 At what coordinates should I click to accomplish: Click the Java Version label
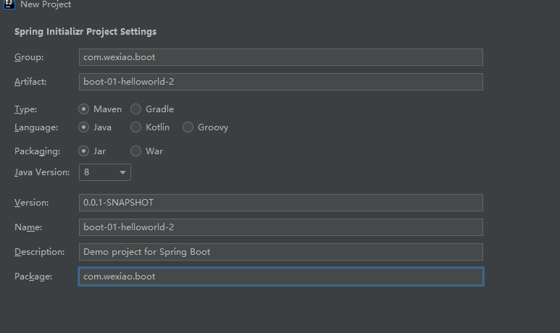(x=42, y=172)
